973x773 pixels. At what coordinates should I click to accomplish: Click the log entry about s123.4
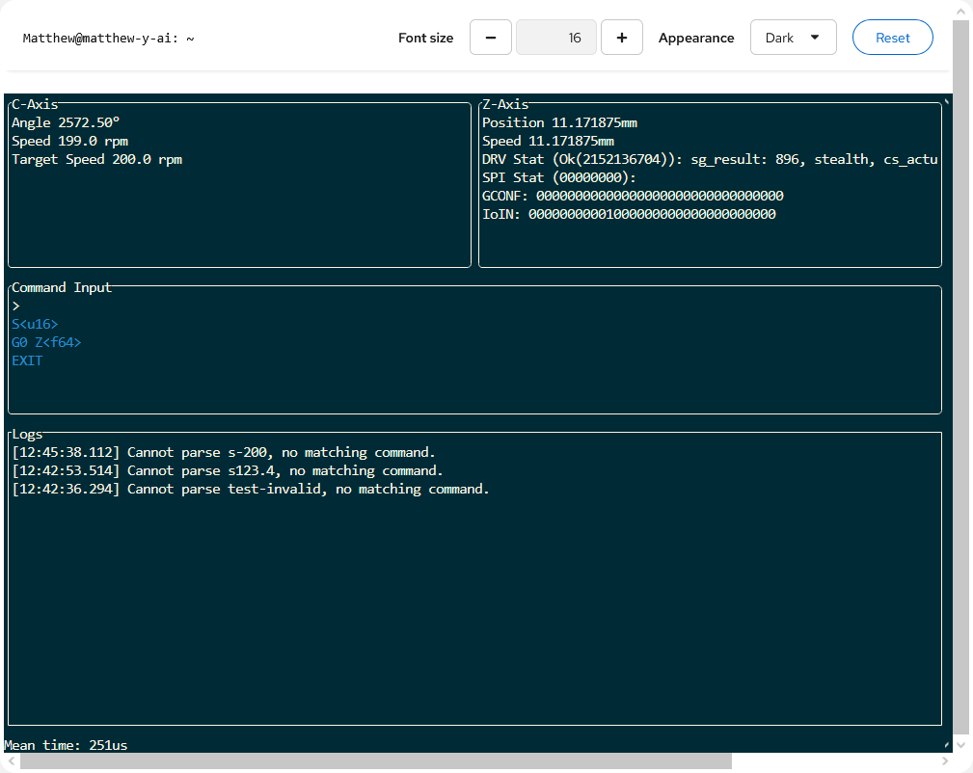228,471
